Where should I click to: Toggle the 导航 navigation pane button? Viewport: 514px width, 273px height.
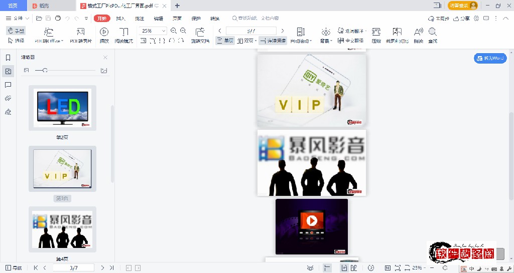[x=14, y=268]
